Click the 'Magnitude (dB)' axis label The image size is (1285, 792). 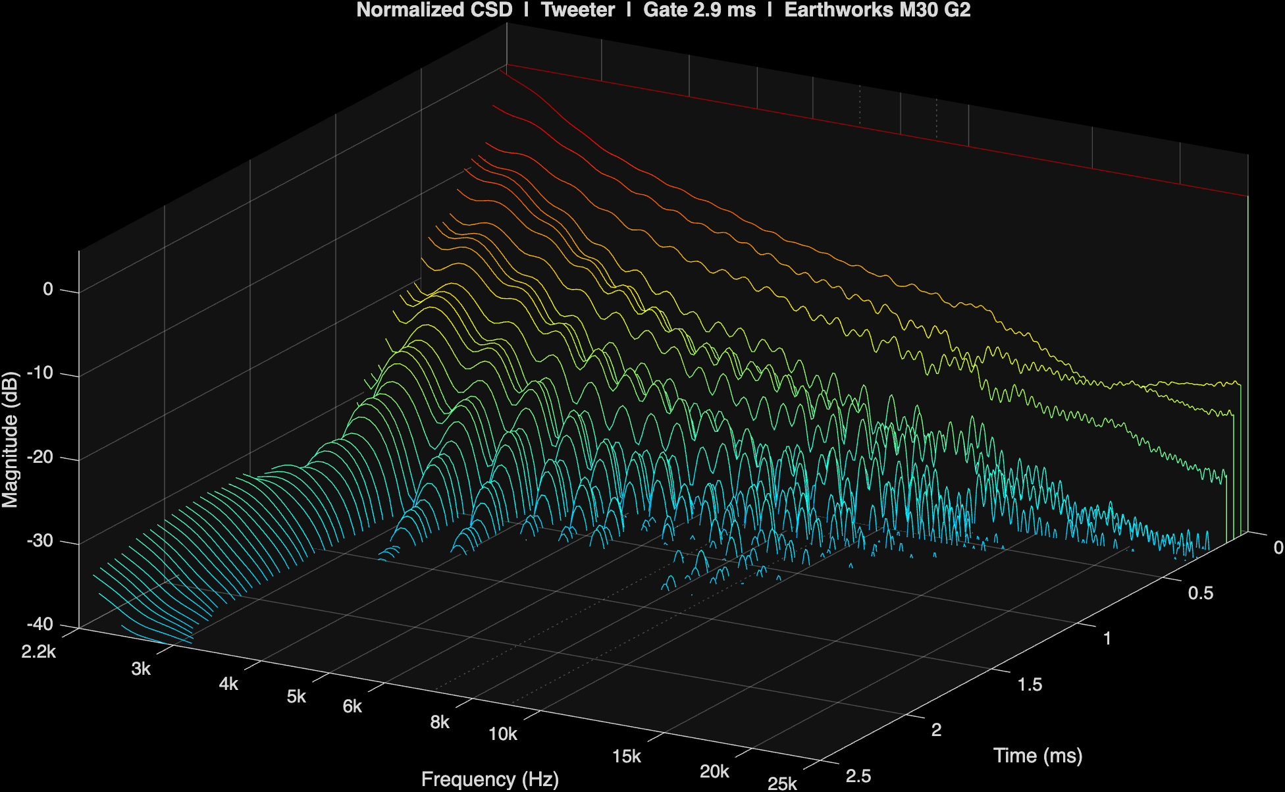tap(10, 439)
